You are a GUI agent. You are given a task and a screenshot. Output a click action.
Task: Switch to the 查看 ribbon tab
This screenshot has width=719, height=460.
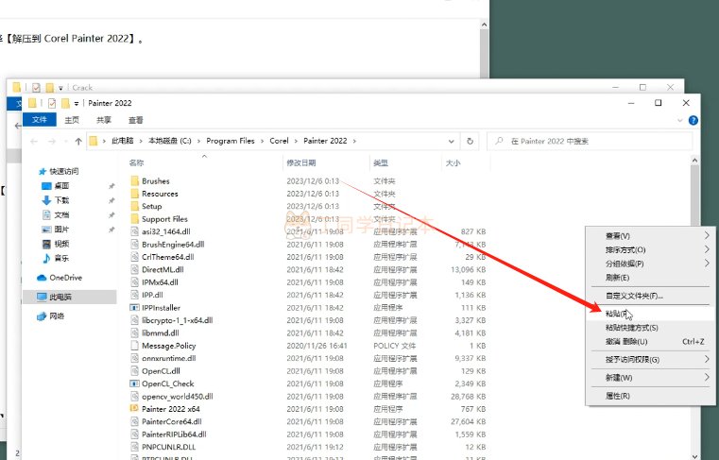(136, 120)
